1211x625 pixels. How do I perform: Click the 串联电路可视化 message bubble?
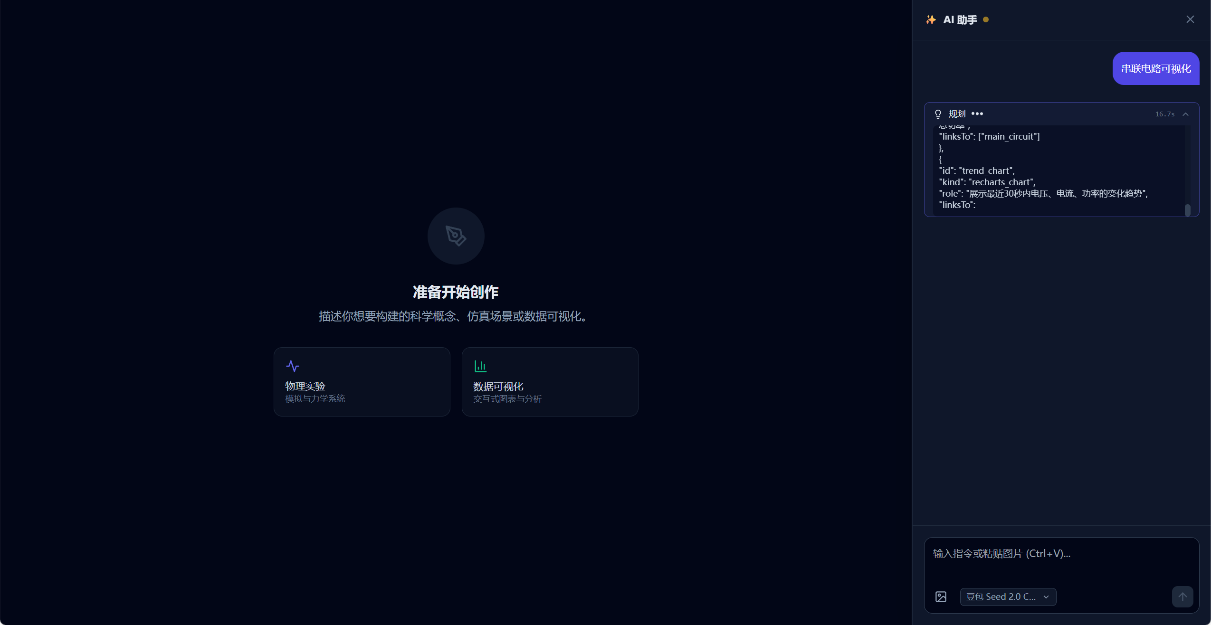pos(1155,68)
